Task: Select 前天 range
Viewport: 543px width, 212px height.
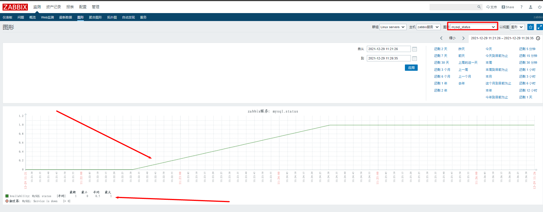Action: [x=462, y=56]
